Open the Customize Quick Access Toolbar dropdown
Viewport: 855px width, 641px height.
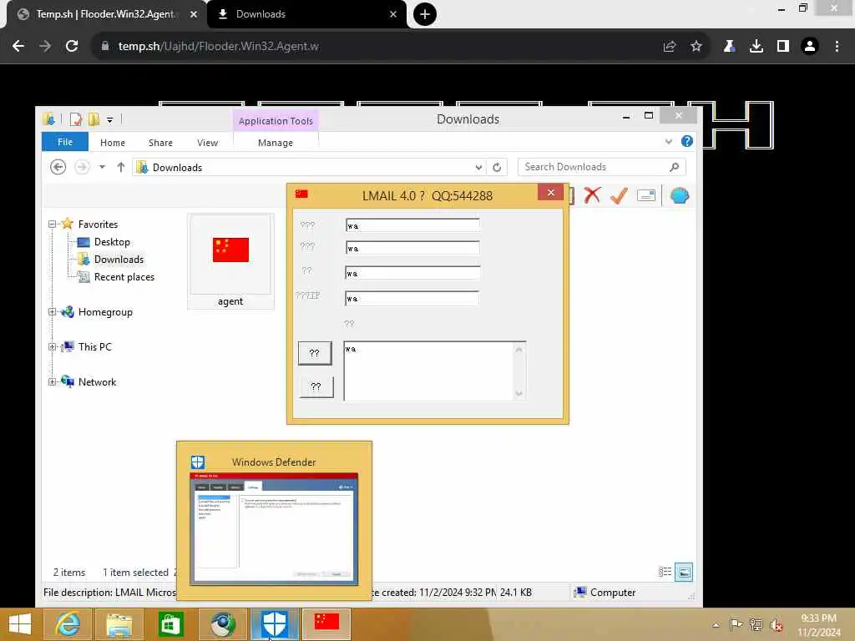pos(109,119)
